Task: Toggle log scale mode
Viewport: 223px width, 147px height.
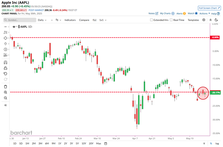Action: tap(217, 144)
